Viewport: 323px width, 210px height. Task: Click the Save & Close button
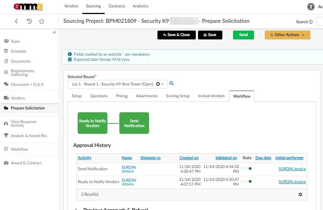tap(177, 35)
